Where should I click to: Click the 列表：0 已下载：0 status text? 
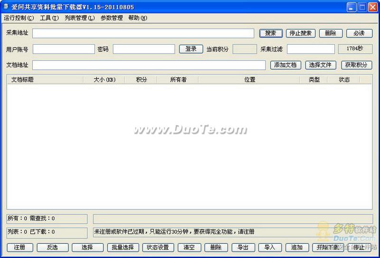[31, 231]
